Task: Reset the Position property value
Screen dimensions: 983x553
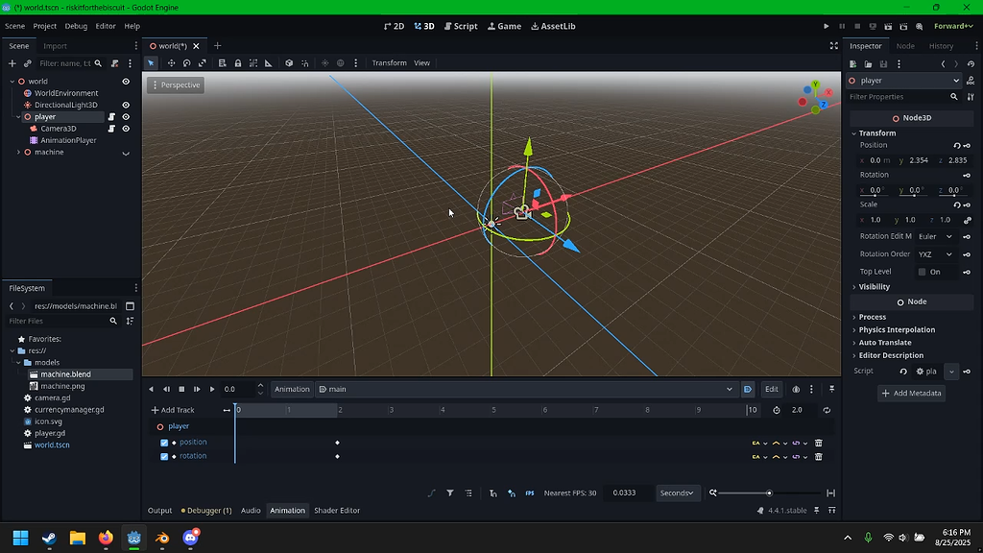Action: [957, 146]
